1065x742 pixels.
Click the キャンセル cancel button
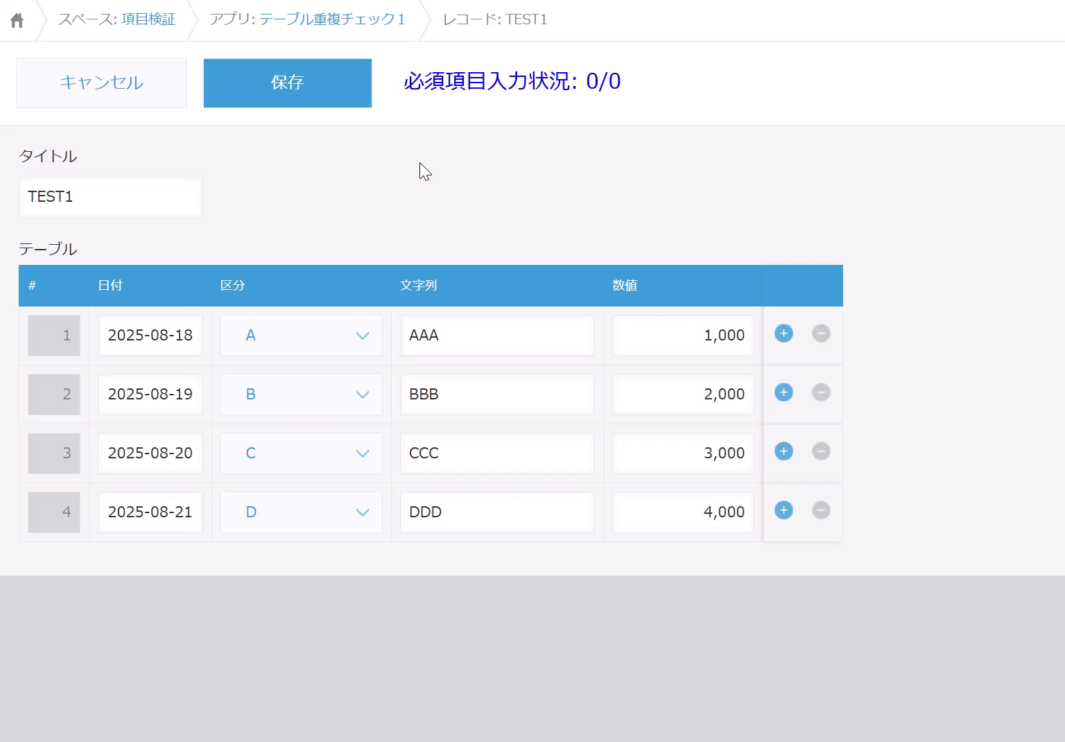tap(101, 83)
